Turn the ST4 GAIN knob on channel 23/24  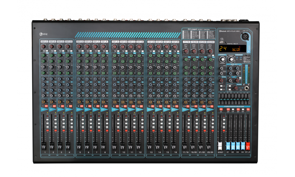tap(210, 51)
